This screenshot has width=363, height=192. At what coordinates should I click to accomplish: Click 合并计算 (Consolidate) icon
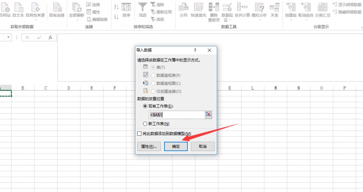click(x=242, y=7)
